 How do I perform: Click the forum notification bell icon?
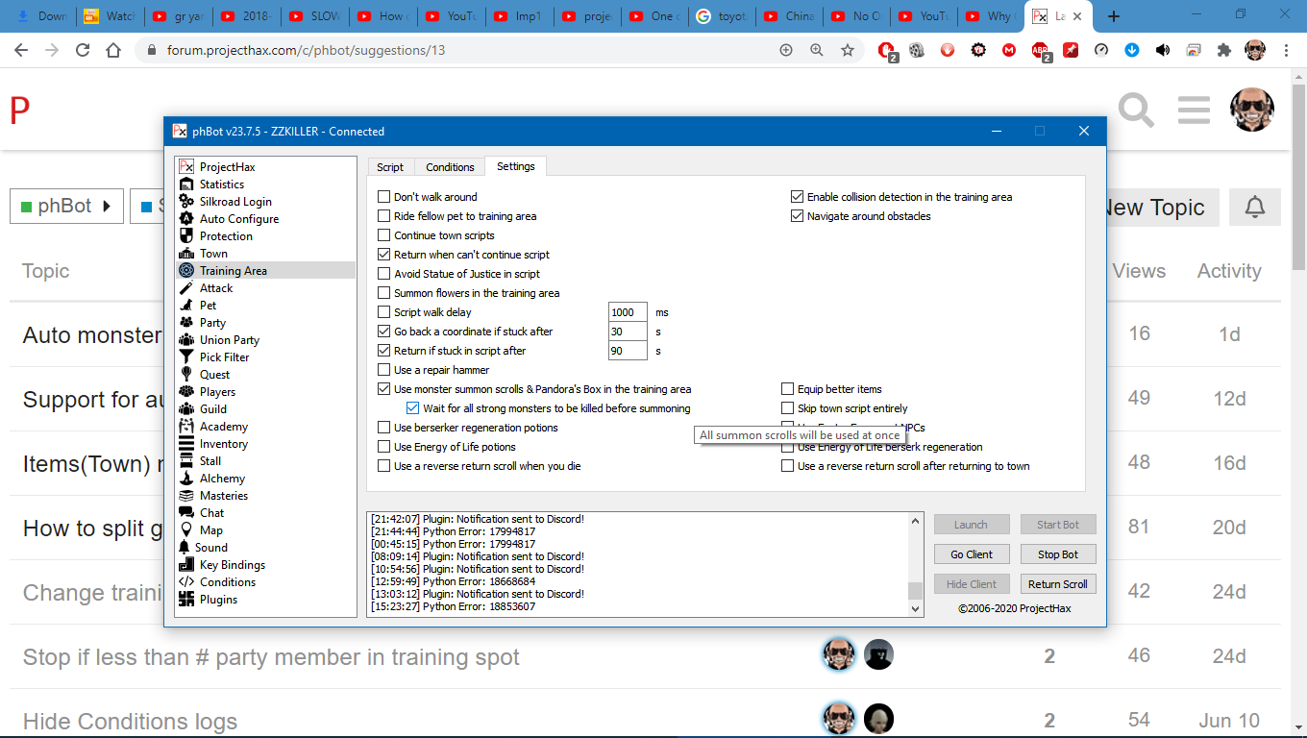[x=1254, y=208]
